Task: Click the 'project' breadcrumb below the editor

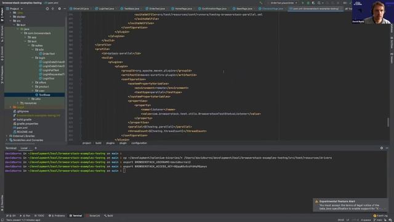Action: (87, 143)
